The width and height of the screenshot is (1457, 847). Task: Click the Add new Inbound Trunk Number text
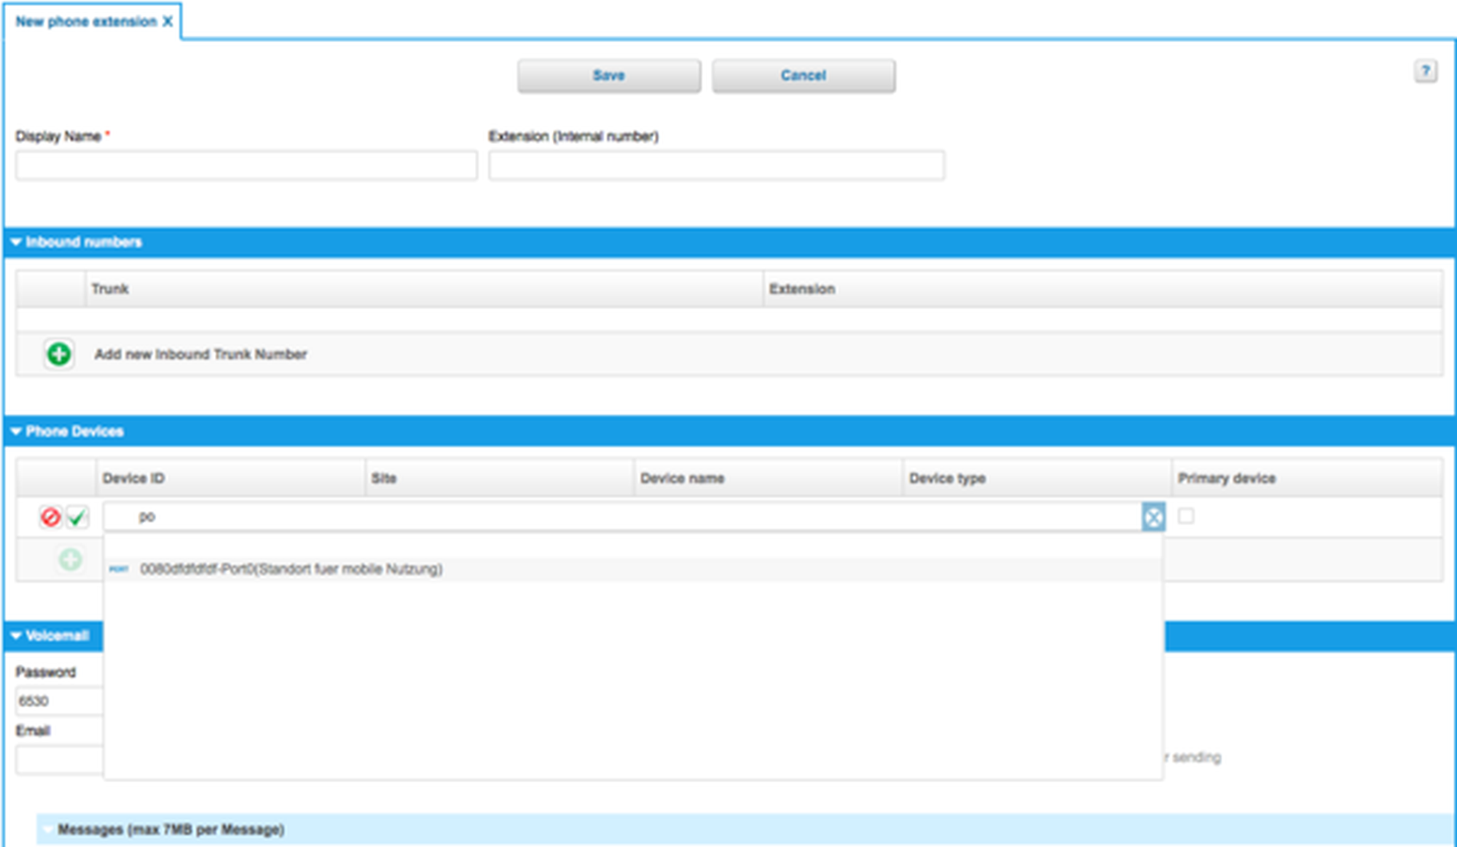coord(200,354)
